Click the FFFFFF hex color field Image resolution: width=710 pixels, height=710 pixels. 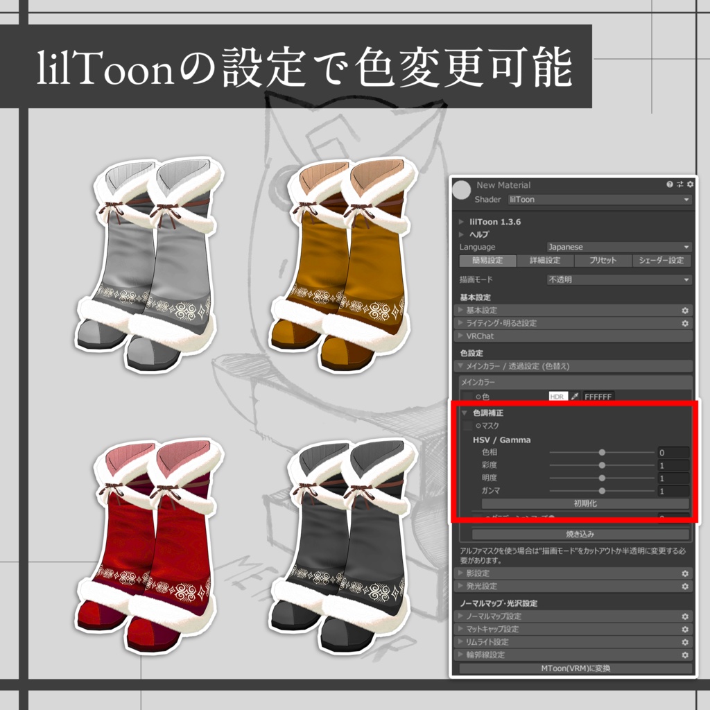coord(597,396)
